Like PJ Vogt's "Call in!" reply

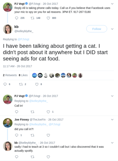(48, 112)
